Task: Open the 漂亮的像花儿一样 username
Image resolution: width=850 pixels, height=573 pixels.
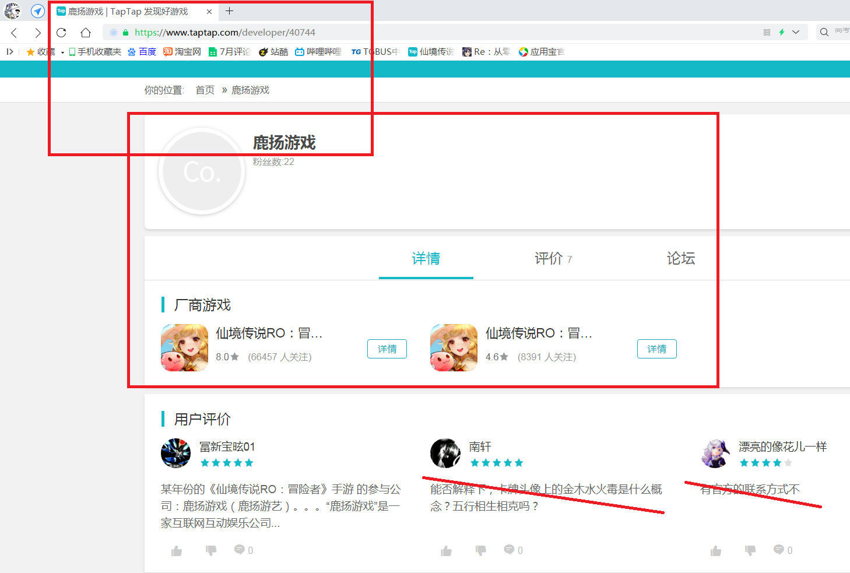Action: (x=783, y=447)
